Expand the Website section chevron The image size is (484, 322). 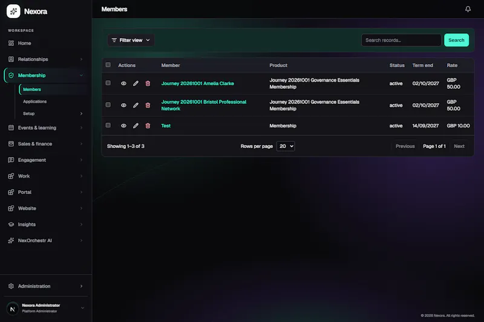[x=81, y=208]
